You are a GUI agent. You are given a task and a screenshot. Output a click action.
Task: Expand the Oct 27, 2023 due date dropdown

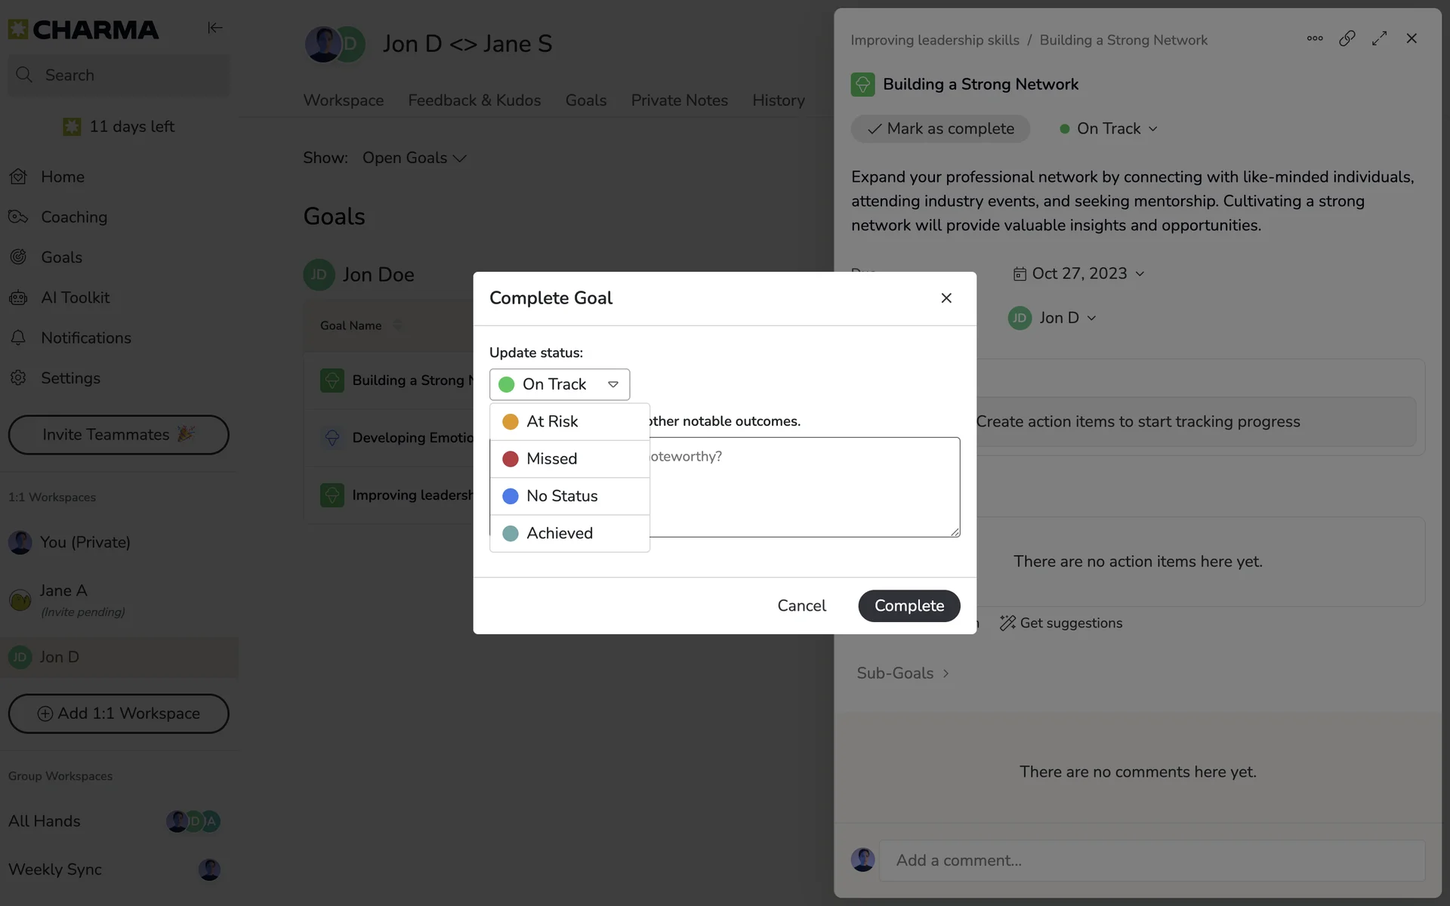pyautogui.click(x=1080, y=273)
